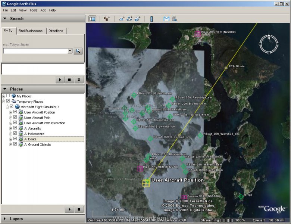Click the Temporary Places folder icon
The image size is (291, 224).
(14, 101)
